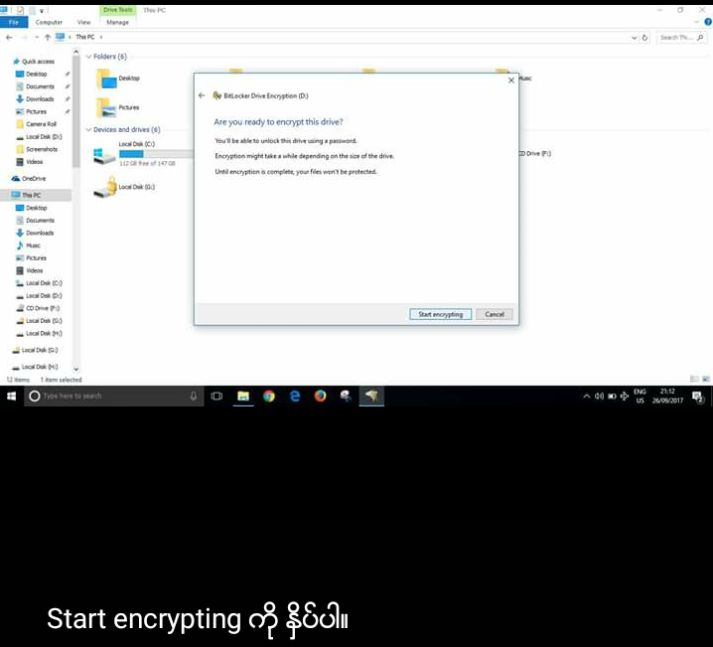Image resolution: width=713 pixels, height=647 pixels.
Task: Open Quick Access Toolbar customize dropdown
Action: [x=41, y=10]
